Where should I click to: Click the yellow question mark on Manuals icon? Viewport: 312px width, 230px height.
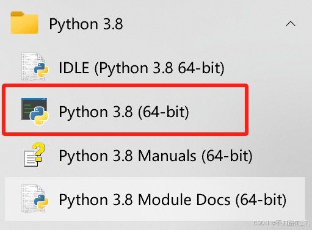[38, 151]
